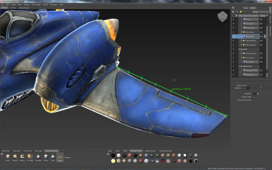Toggle the Snap to Curve checkbox
272x170 pixels.
(x=235, y=85)
